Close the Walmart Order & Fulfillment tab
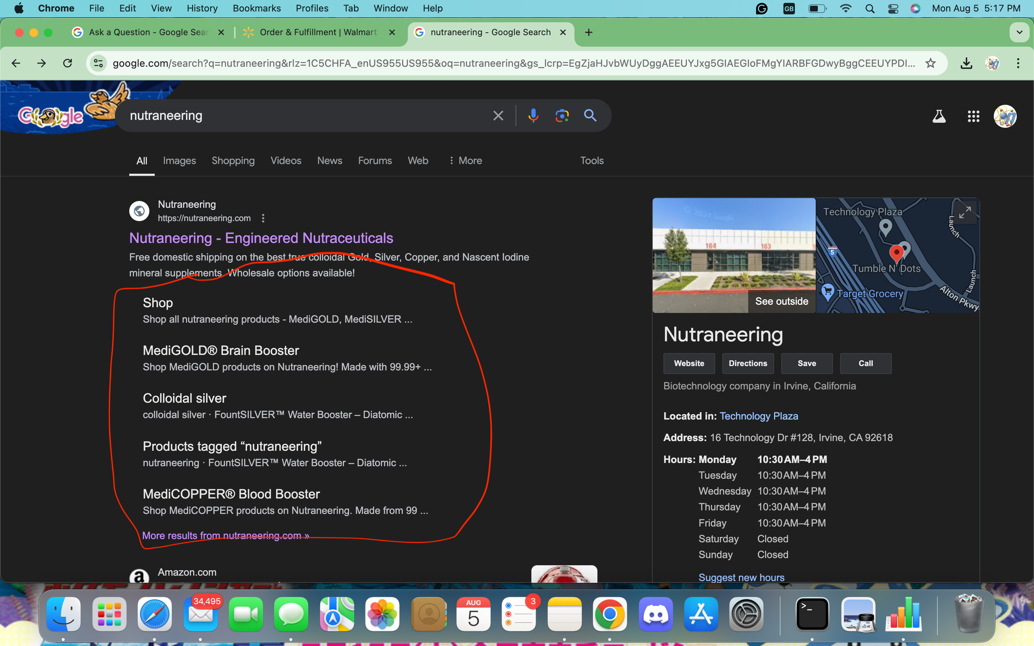This screenshot has height=646, width=1034. (x=392, y=32)
